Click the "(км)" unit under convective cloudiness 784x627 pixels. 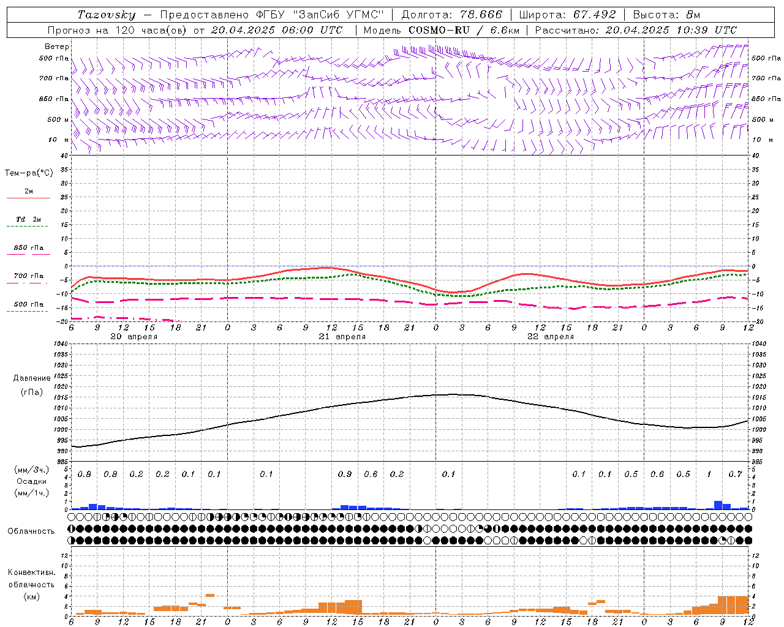pos(31,596)
